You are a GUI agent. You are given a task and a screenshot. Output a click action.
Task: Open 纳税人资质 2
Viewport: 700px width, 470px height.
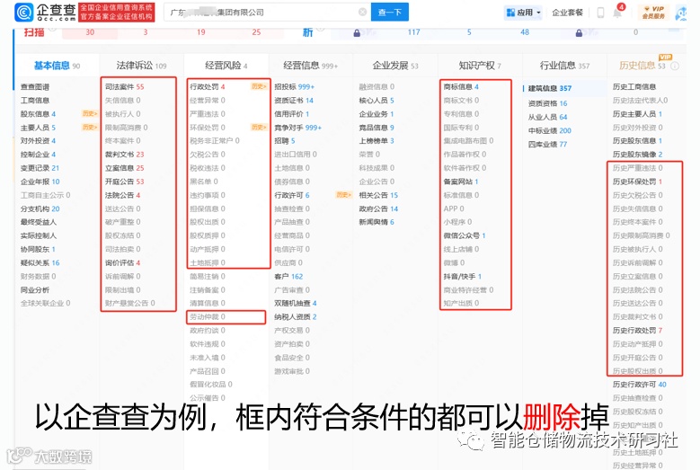click(x=296, y=317)
